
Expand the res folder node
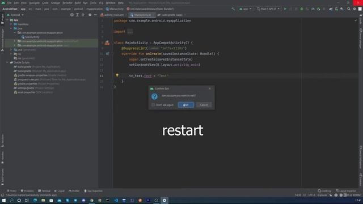click(11, 54)
